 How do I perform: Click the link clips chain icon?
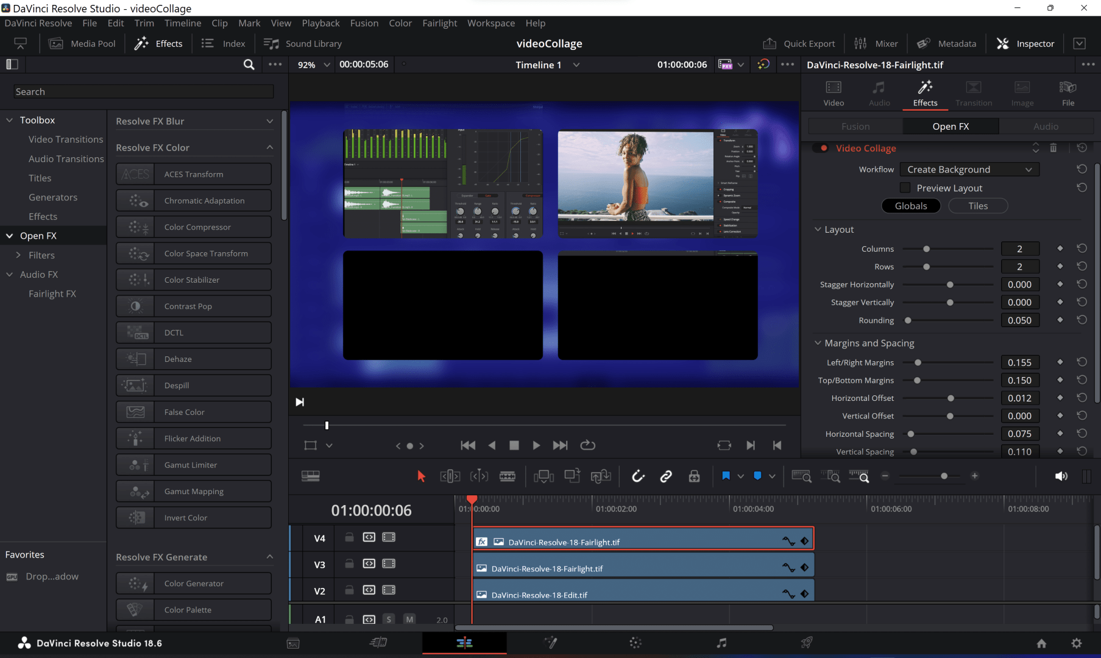(665, 476)
